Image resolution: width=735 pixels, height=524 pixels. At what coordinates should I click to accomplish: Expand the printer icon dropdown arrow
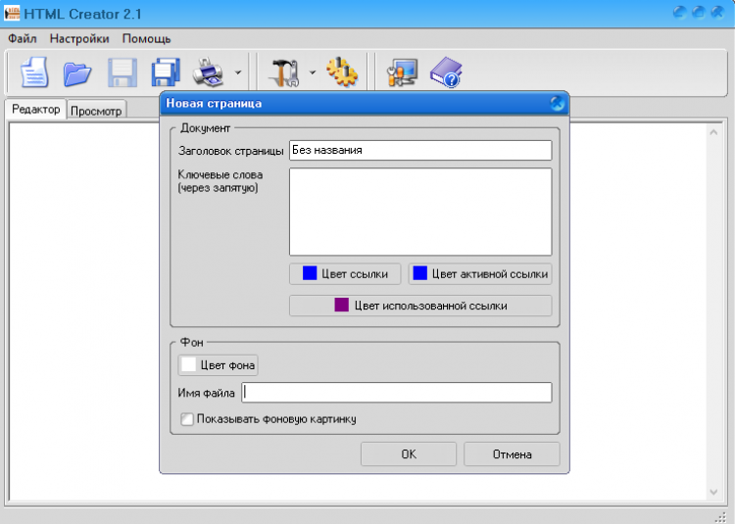(238, 72)
